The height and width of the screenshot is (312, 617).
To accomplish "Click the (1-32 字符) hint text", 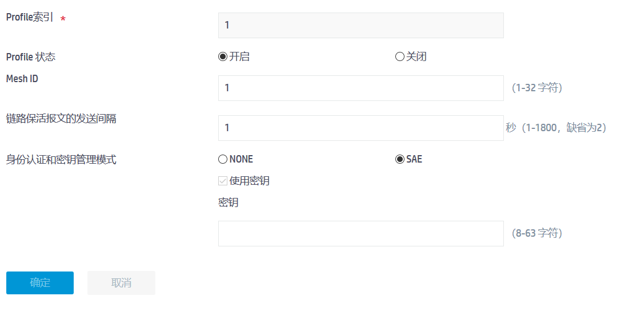I will point(537,88).
